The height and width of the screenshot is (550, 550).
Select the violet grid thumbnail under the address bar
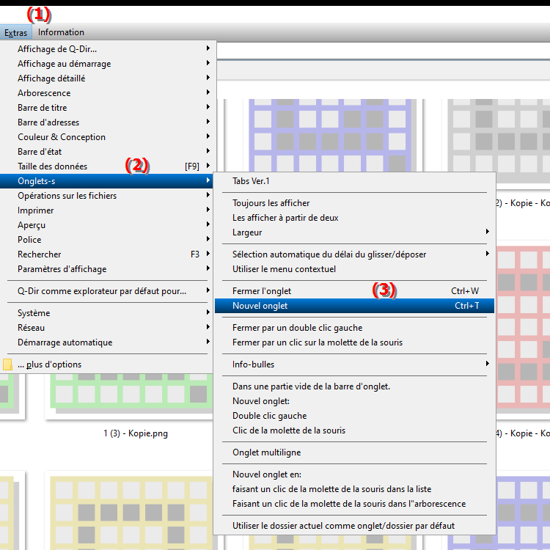click(332, 136)
